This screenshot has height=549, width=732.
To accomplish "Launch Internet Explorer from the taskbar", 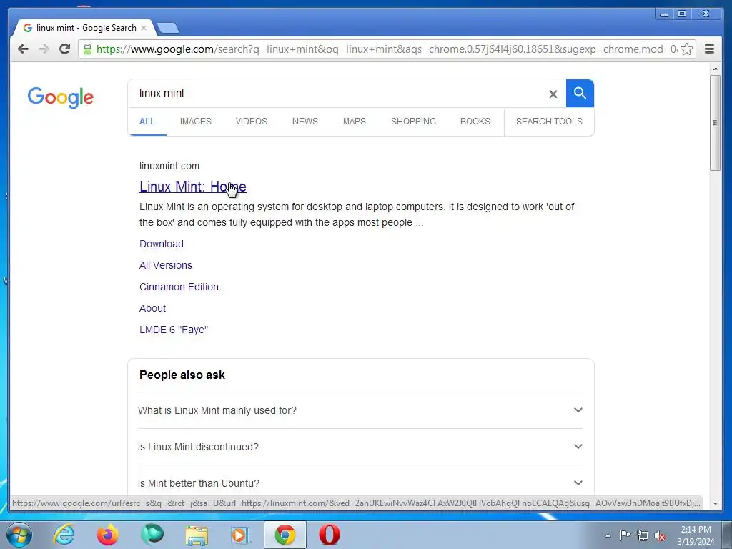I will click(64, 535).
